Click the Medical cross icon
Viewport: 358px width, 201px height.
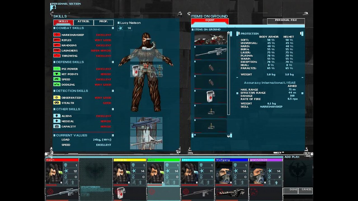[57, 121]
